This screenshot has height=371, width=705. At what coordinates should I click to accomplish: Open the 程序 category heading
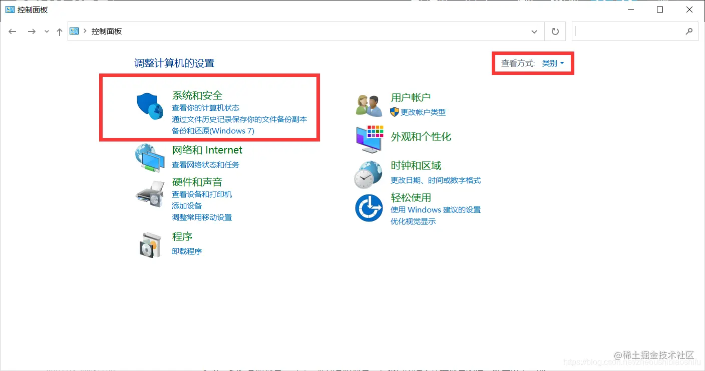click(x=182, y=236)
